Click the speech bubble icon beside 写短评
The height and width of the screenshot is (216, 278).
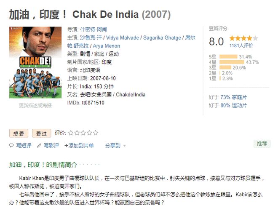11,146
